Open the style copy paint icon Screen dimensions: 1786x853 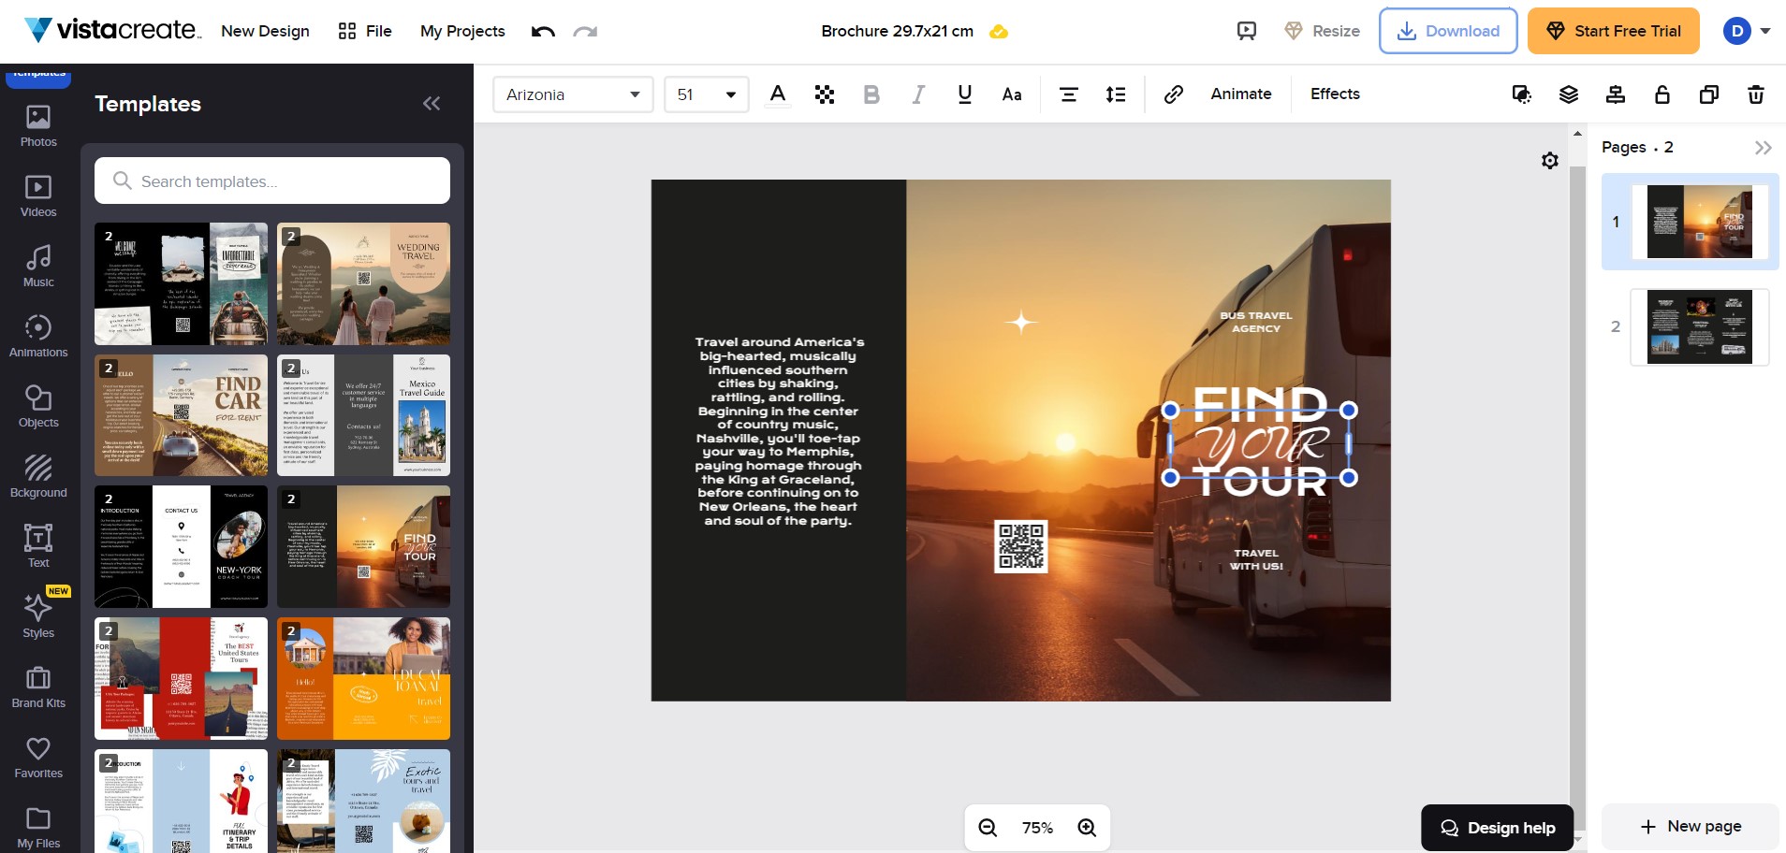pyautogui.click(x=1522, y=94)
